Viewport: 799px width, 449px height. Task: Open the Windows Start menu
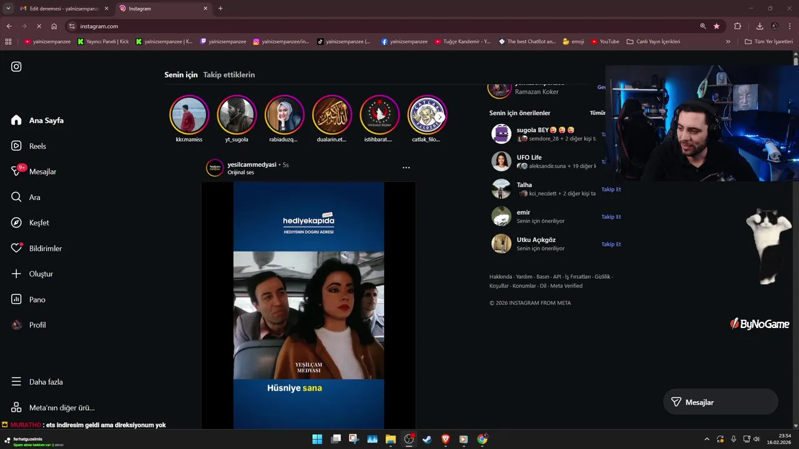[x=317, y=439]
